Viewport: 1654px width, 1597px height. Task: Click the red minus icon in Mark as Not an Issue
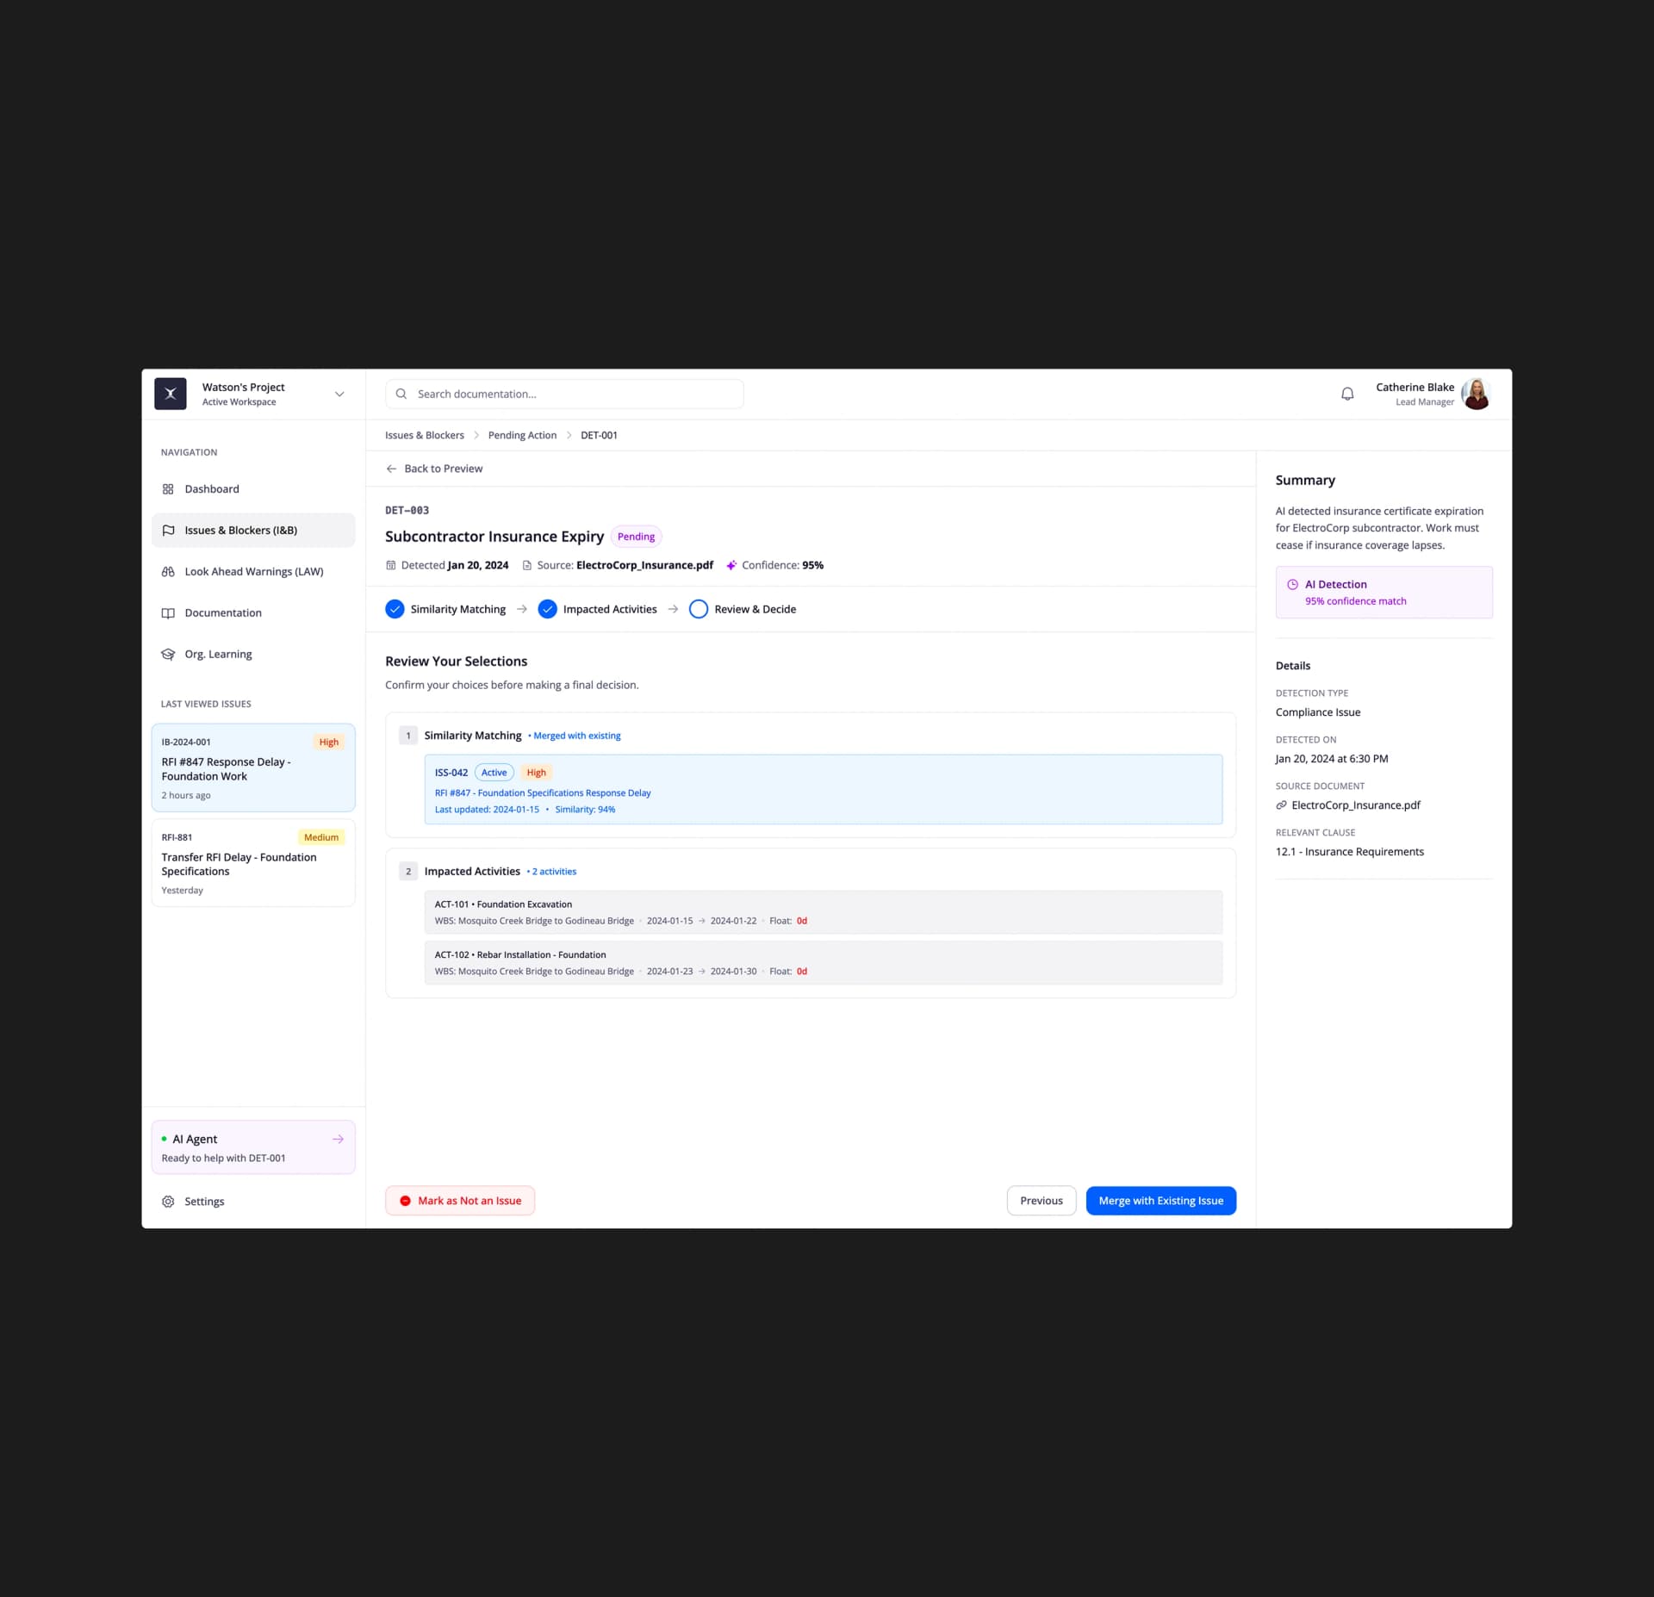click(x=405, y=1201)
